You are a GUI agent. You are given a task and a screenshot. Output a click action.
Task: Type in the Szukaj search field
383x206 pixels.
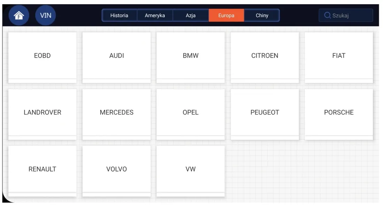[350, 15]
